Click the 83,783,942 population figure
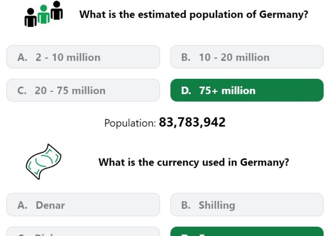The width and height of the screenshot is (330, 236). pos(192,122)
